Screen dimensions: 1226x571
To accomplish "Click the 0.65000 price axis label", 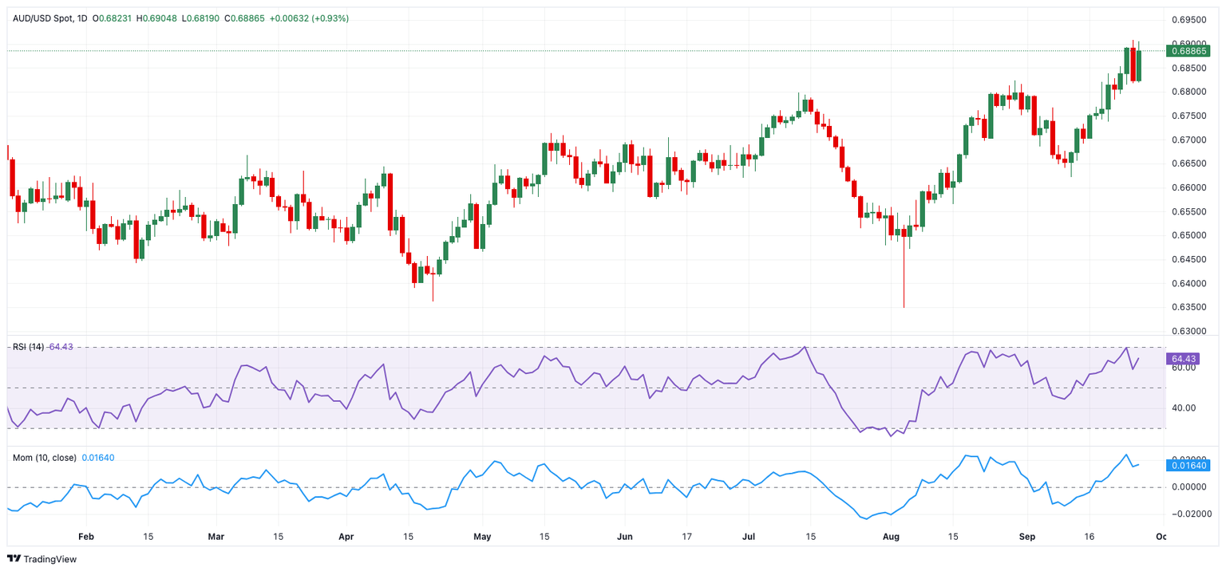I will pyautogui.click(x=1188, y=235).
